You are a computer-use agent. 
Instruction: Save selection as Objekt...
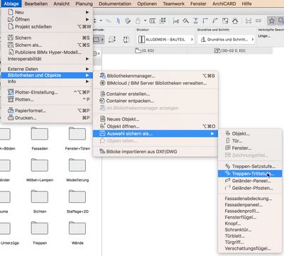pos(250,133)
